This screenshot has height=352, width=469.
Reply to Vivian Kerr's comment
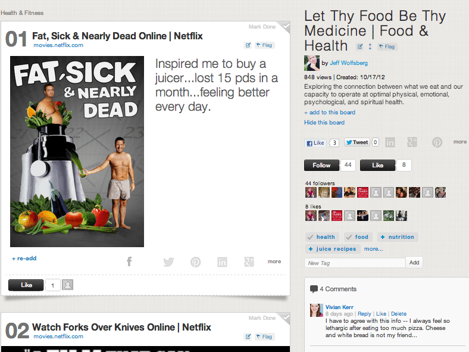click(x=364, y=314)
